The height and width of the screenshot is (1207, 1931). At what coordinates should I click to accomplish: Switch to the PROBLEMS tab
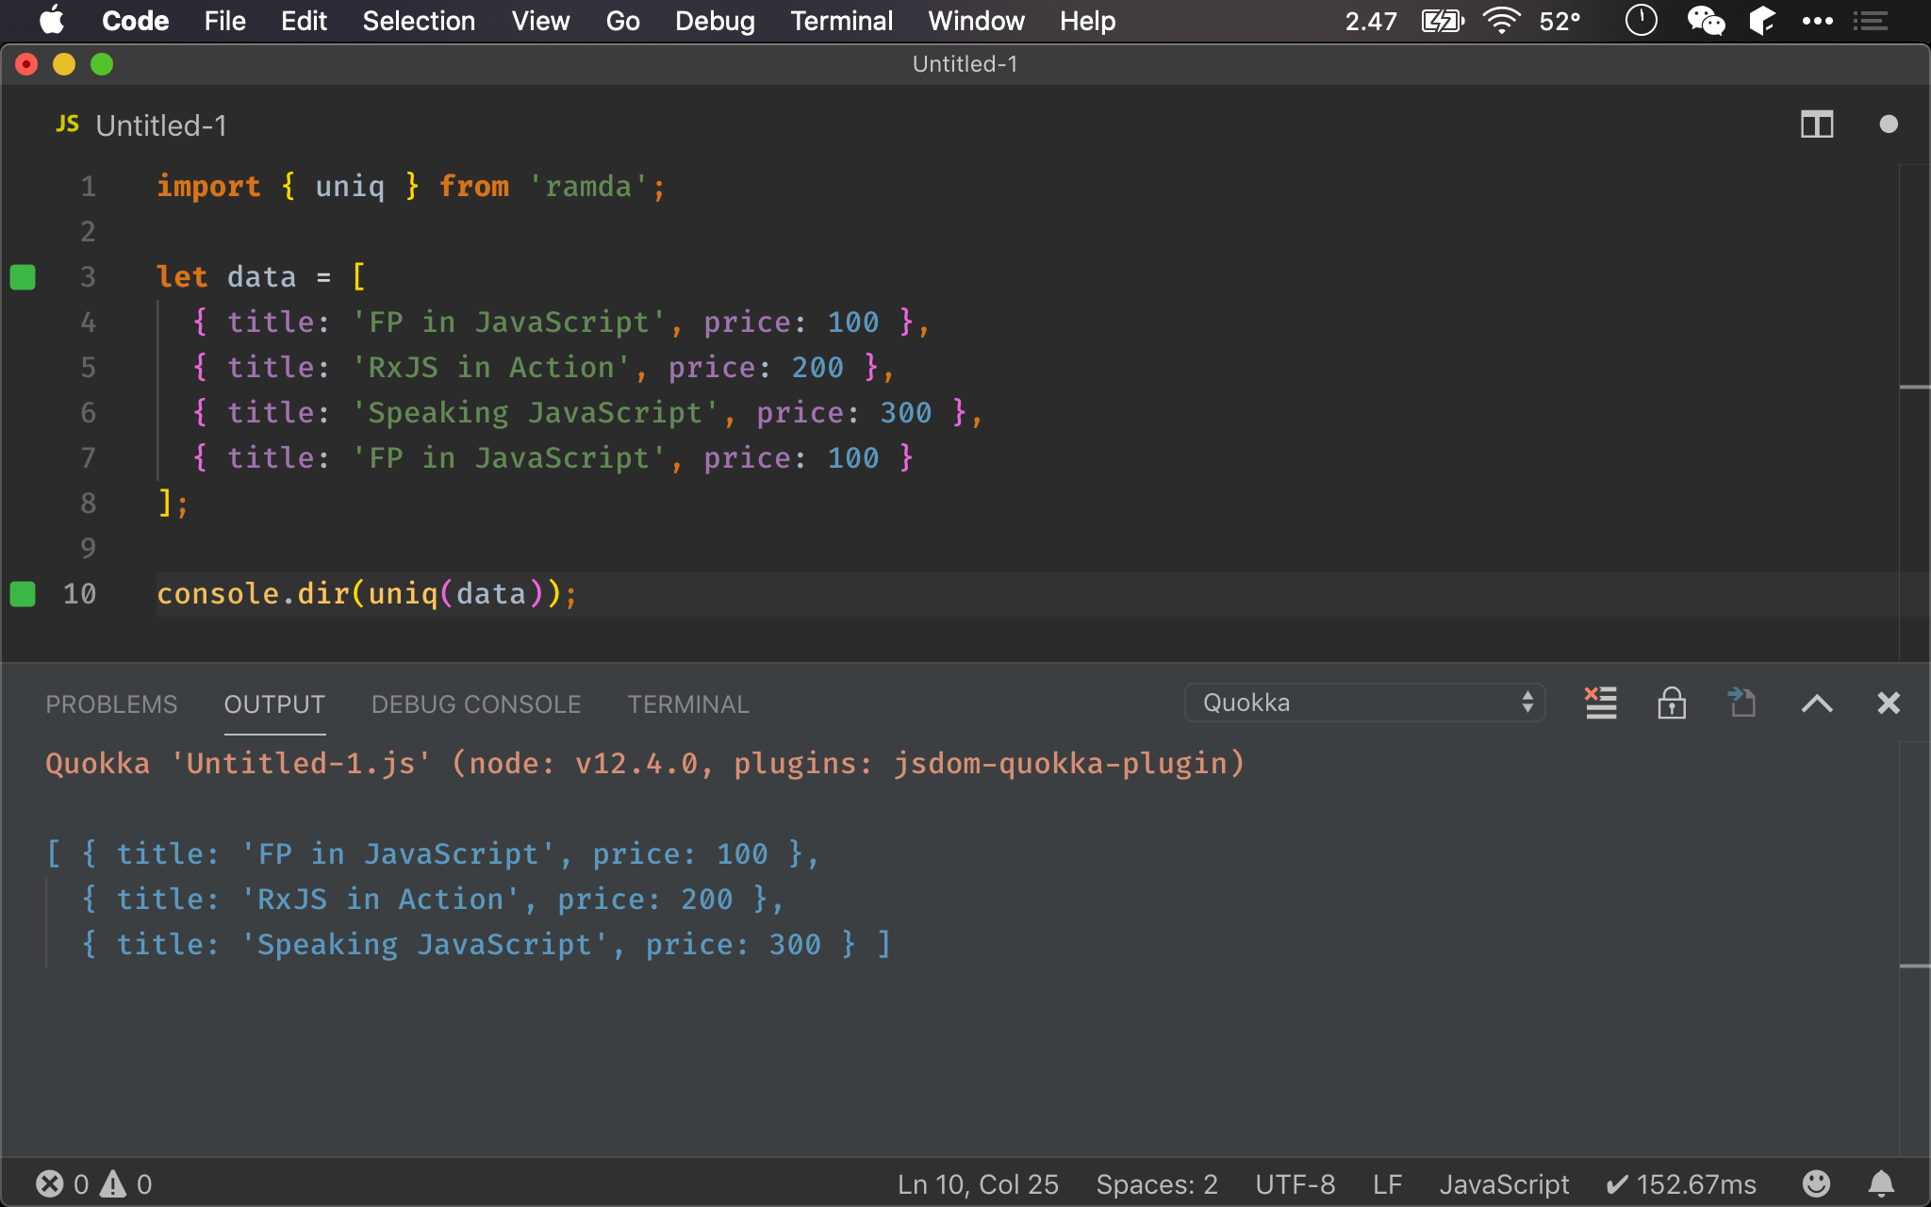point(111,704)
